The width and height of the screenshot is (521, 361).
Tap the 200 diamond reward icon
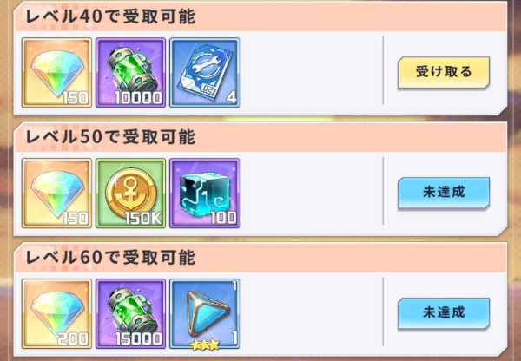(56, 314)
